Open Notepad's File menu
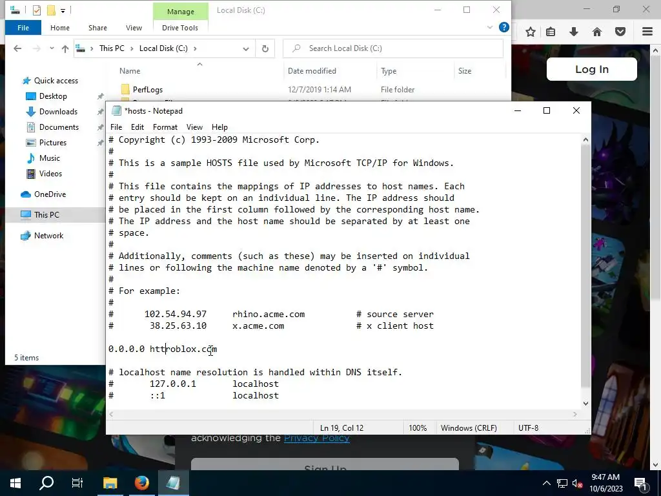This screenshot has width=661, height=496. [116, 127]
